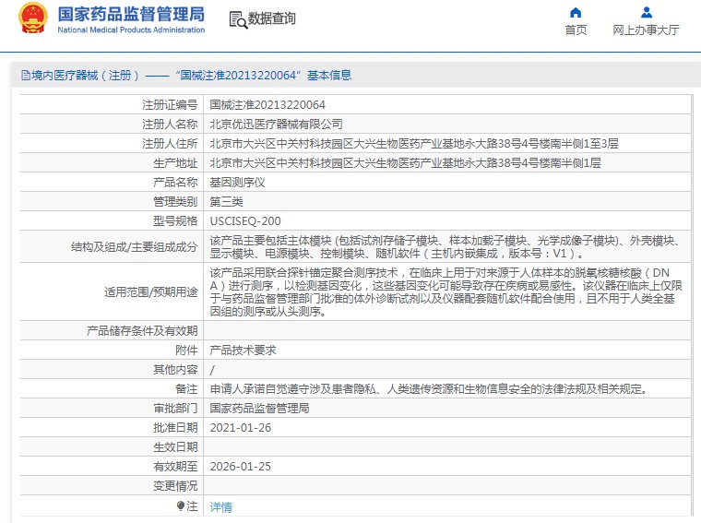Click the lightbulb icon beside 注
Viewport: 701px width, 523px height.
pos(180,506)
